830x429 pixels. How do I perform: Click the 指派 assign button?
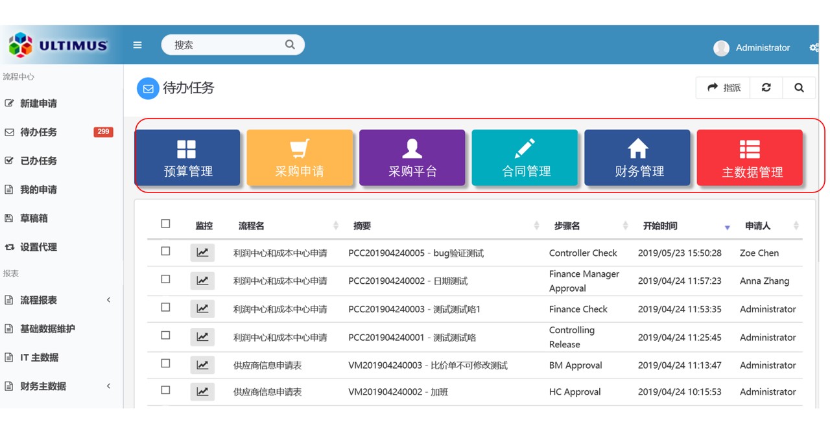[724, 87]
